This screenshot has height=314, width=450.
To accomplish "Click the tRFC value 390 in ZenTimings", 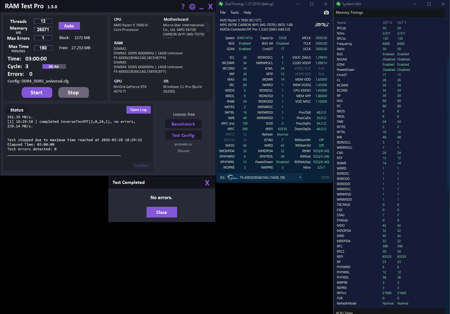I will coord(245,129).
